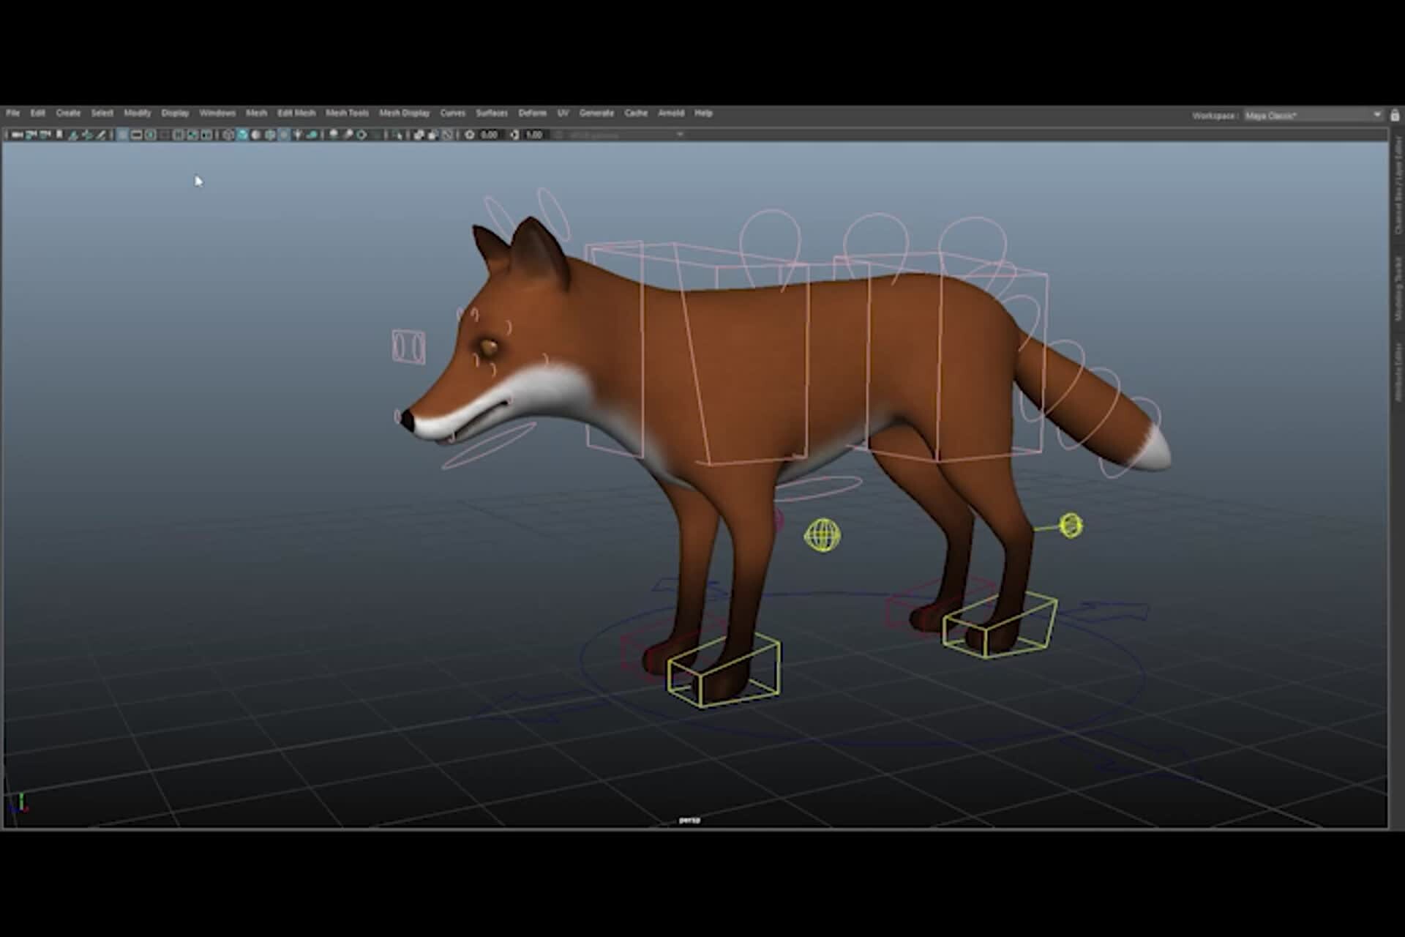Viewport: 1405px width, 937px height.
Task: Toggle Snap to Grids
Action: (241, 135)
